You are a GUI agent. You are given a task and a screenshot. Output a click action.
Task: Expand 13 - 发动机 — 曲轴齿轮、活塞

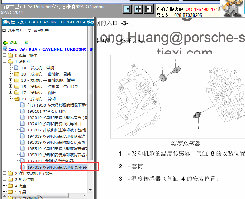[10, 80]
